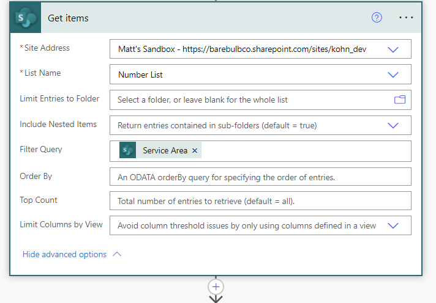This screenshot has height=303, width=436.
Task: Click the Top Count label
Action: 39,200
